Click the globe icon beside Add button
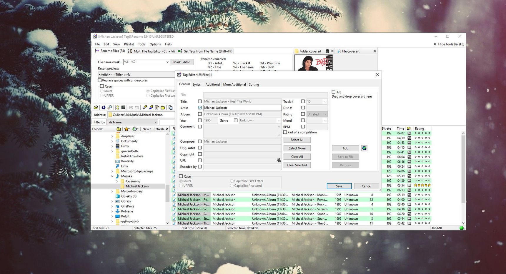Viewport: 506px width, 274px height. (x=364, y=148)
